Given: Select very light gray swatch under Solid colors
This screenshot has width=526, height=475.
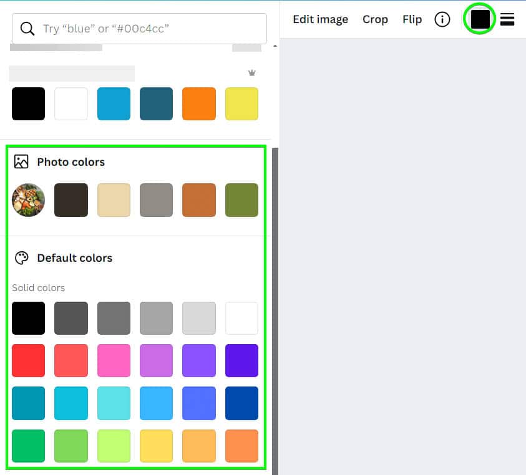Looking at the screenshot, I should click(199, 318).
